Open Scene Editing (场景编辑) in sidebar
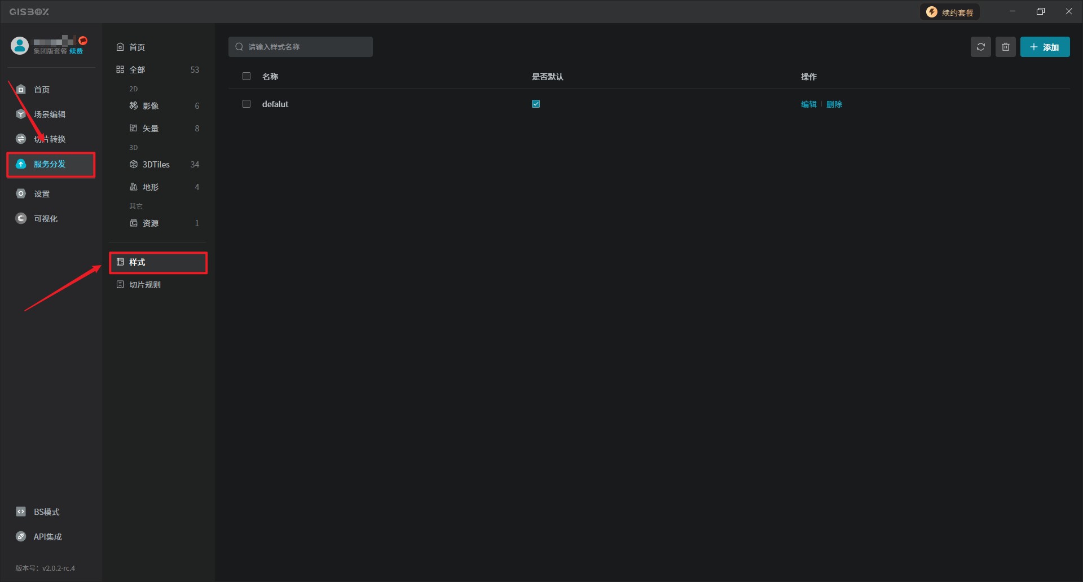 tap(49, 114)
